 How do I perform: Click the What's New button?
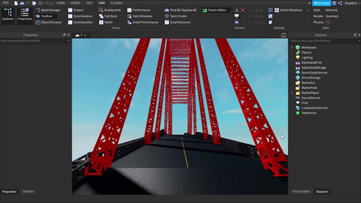point(322,3)
